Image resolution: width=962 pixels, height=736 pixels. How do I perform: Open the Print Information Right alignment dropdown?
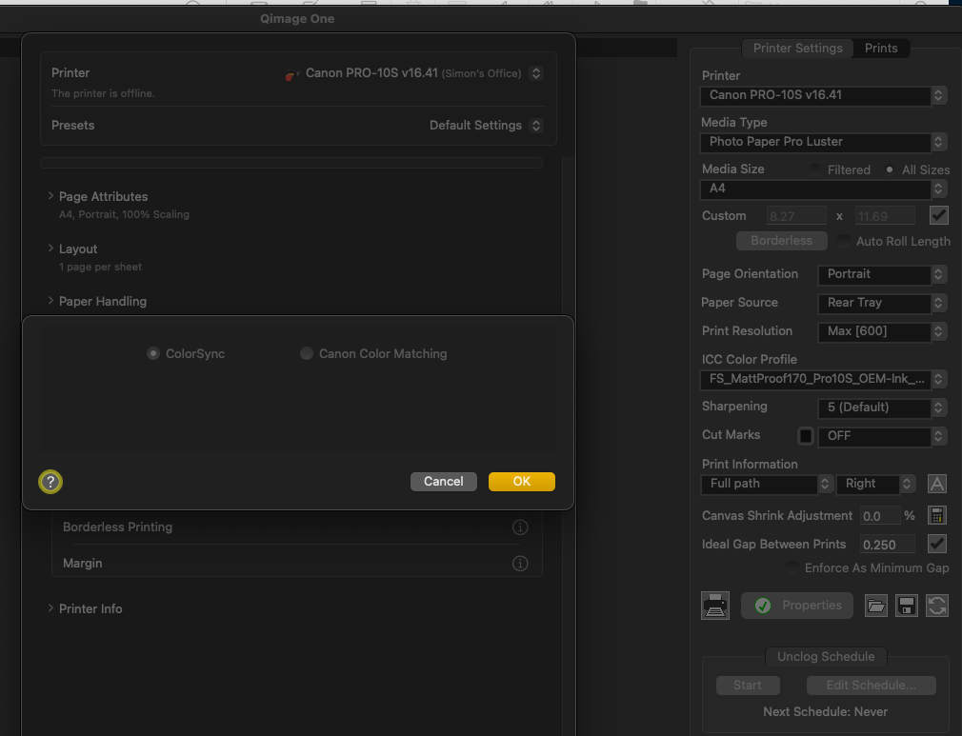coord(876,484)
